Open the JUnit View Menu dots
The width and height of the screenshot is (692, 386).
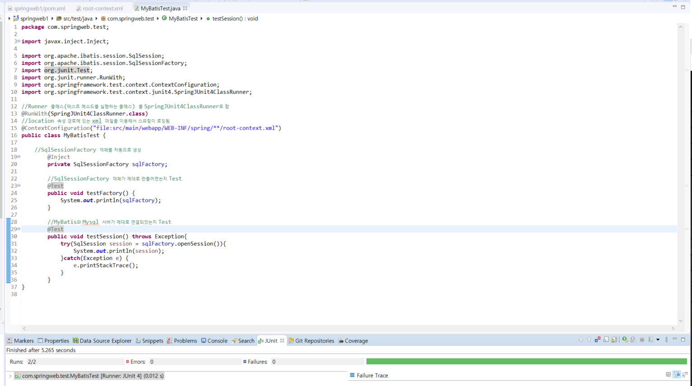click(666, 339)
